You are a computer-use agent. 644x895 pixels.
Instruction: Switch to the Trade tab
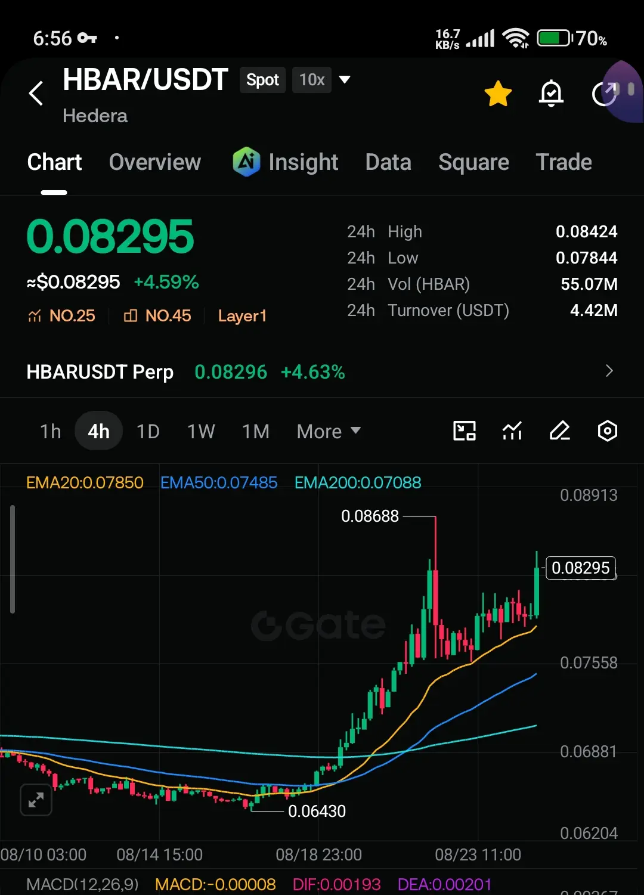point(563,162)
